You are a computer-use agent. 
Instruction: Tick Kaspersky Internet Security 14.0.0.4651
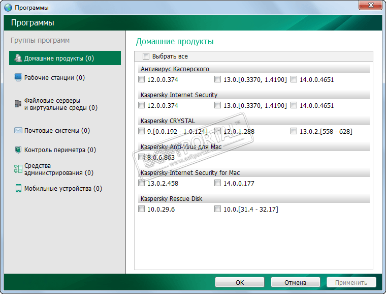pyautogui.click(x=294, y=105)
